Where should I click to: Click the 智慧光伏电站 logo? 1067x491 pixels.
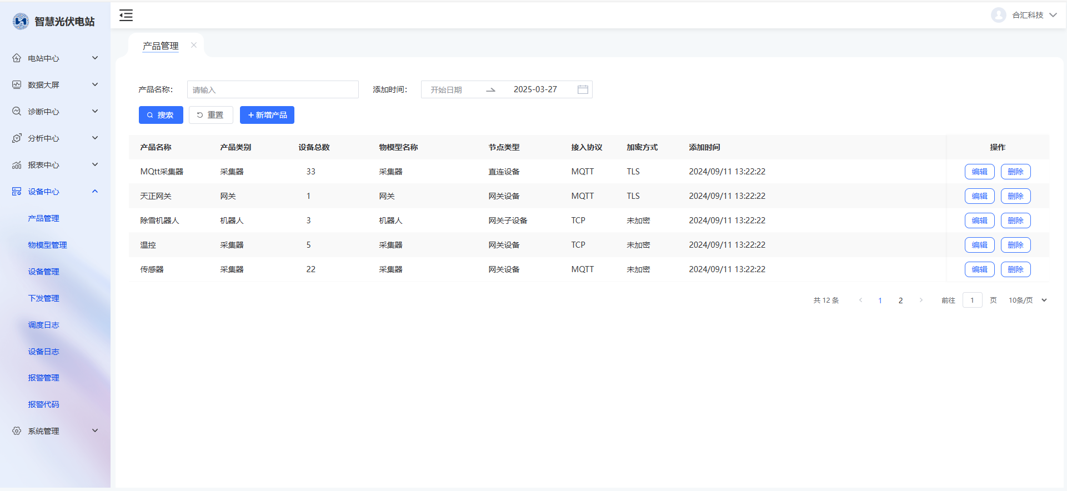pos(21,22)
